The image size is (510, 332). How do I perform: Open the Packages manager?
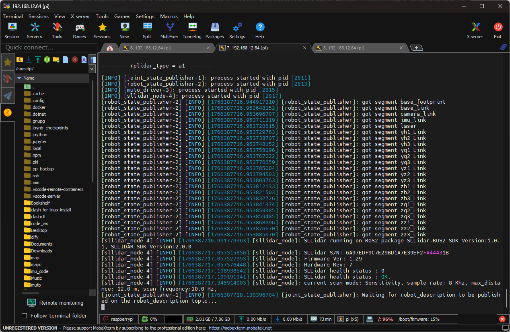(x=215, y=31)
